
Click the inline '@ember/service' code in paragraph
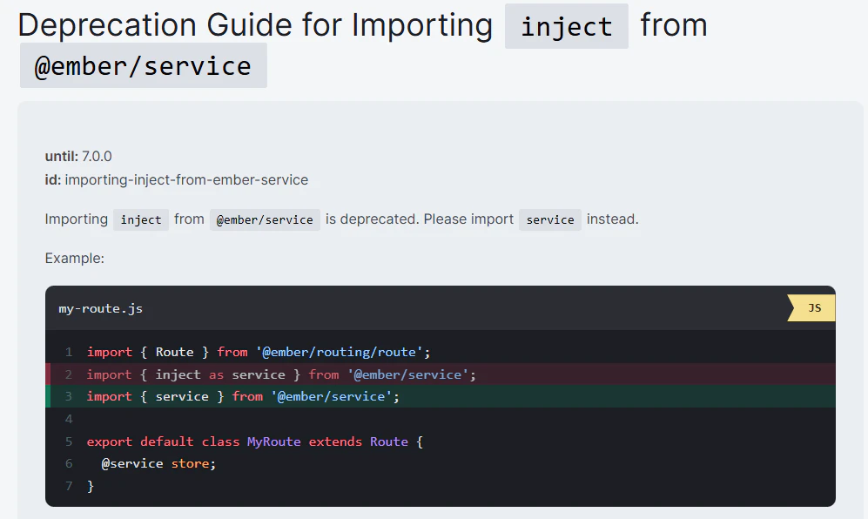pos(265,220)
